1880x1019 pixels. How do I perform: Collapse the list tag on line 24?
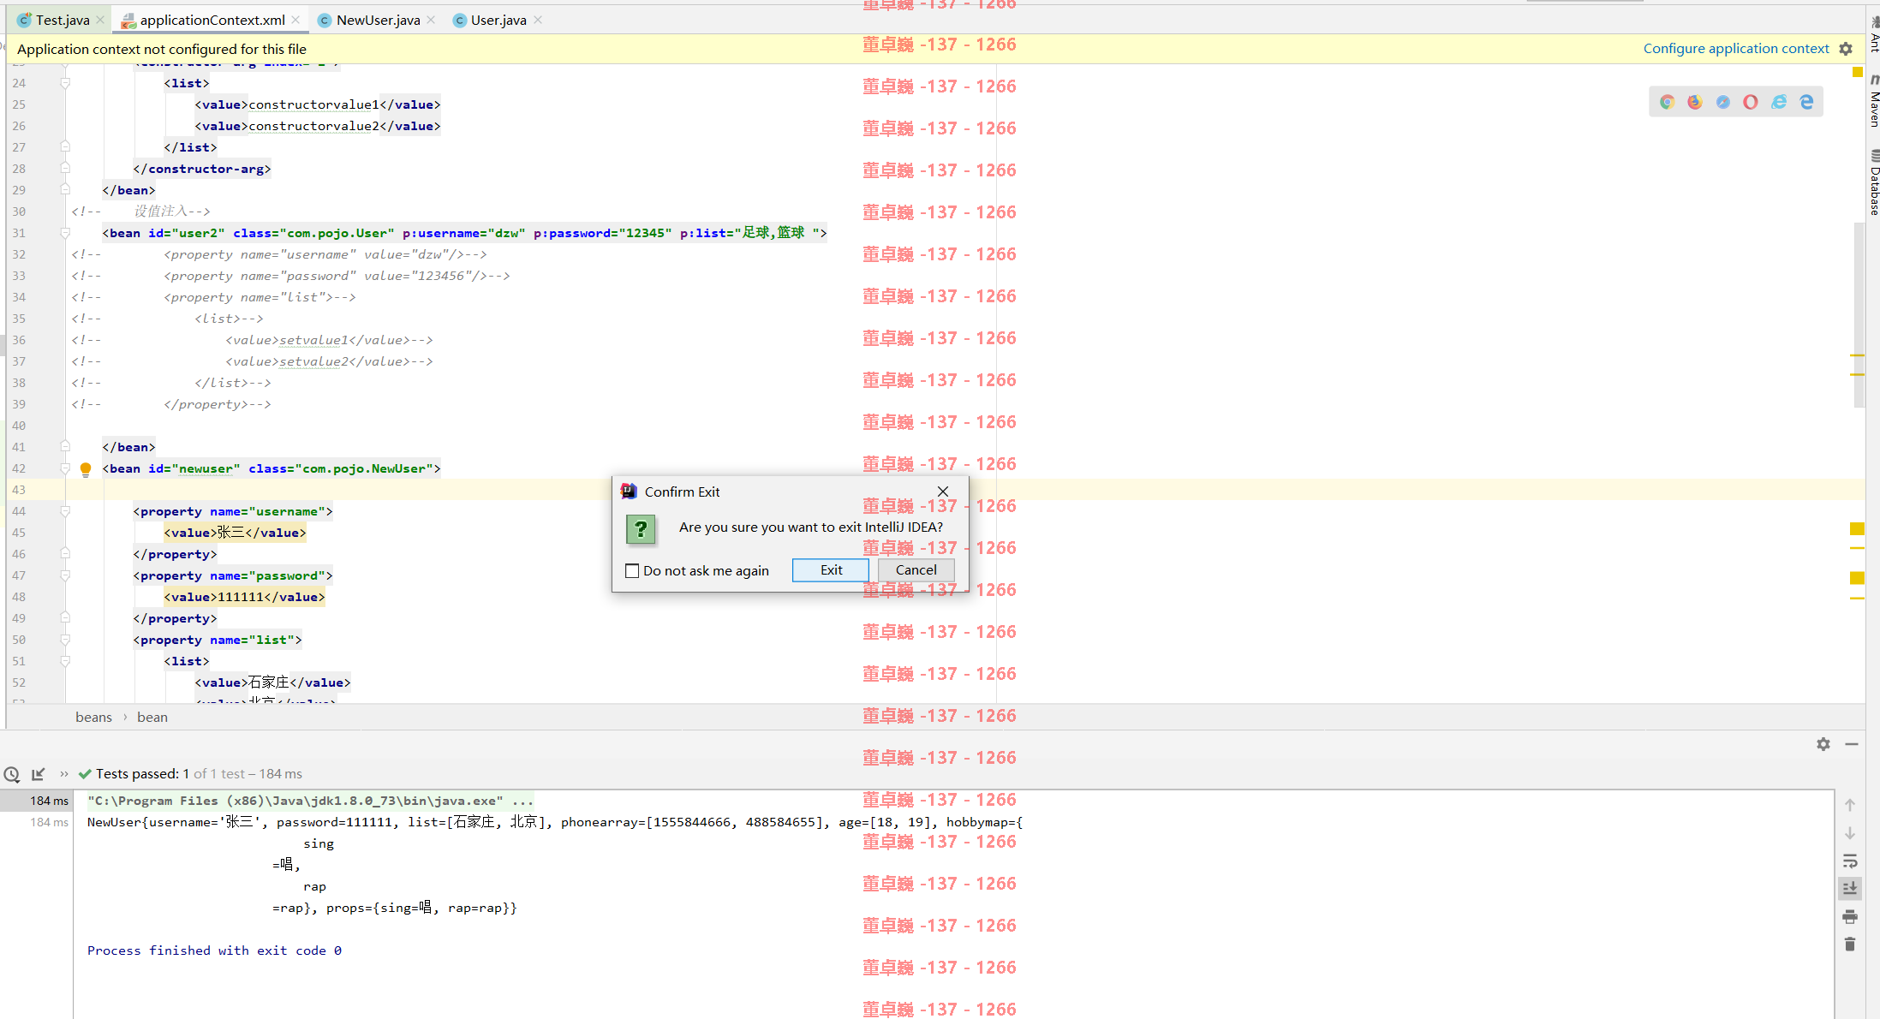[x=65, y=83]
